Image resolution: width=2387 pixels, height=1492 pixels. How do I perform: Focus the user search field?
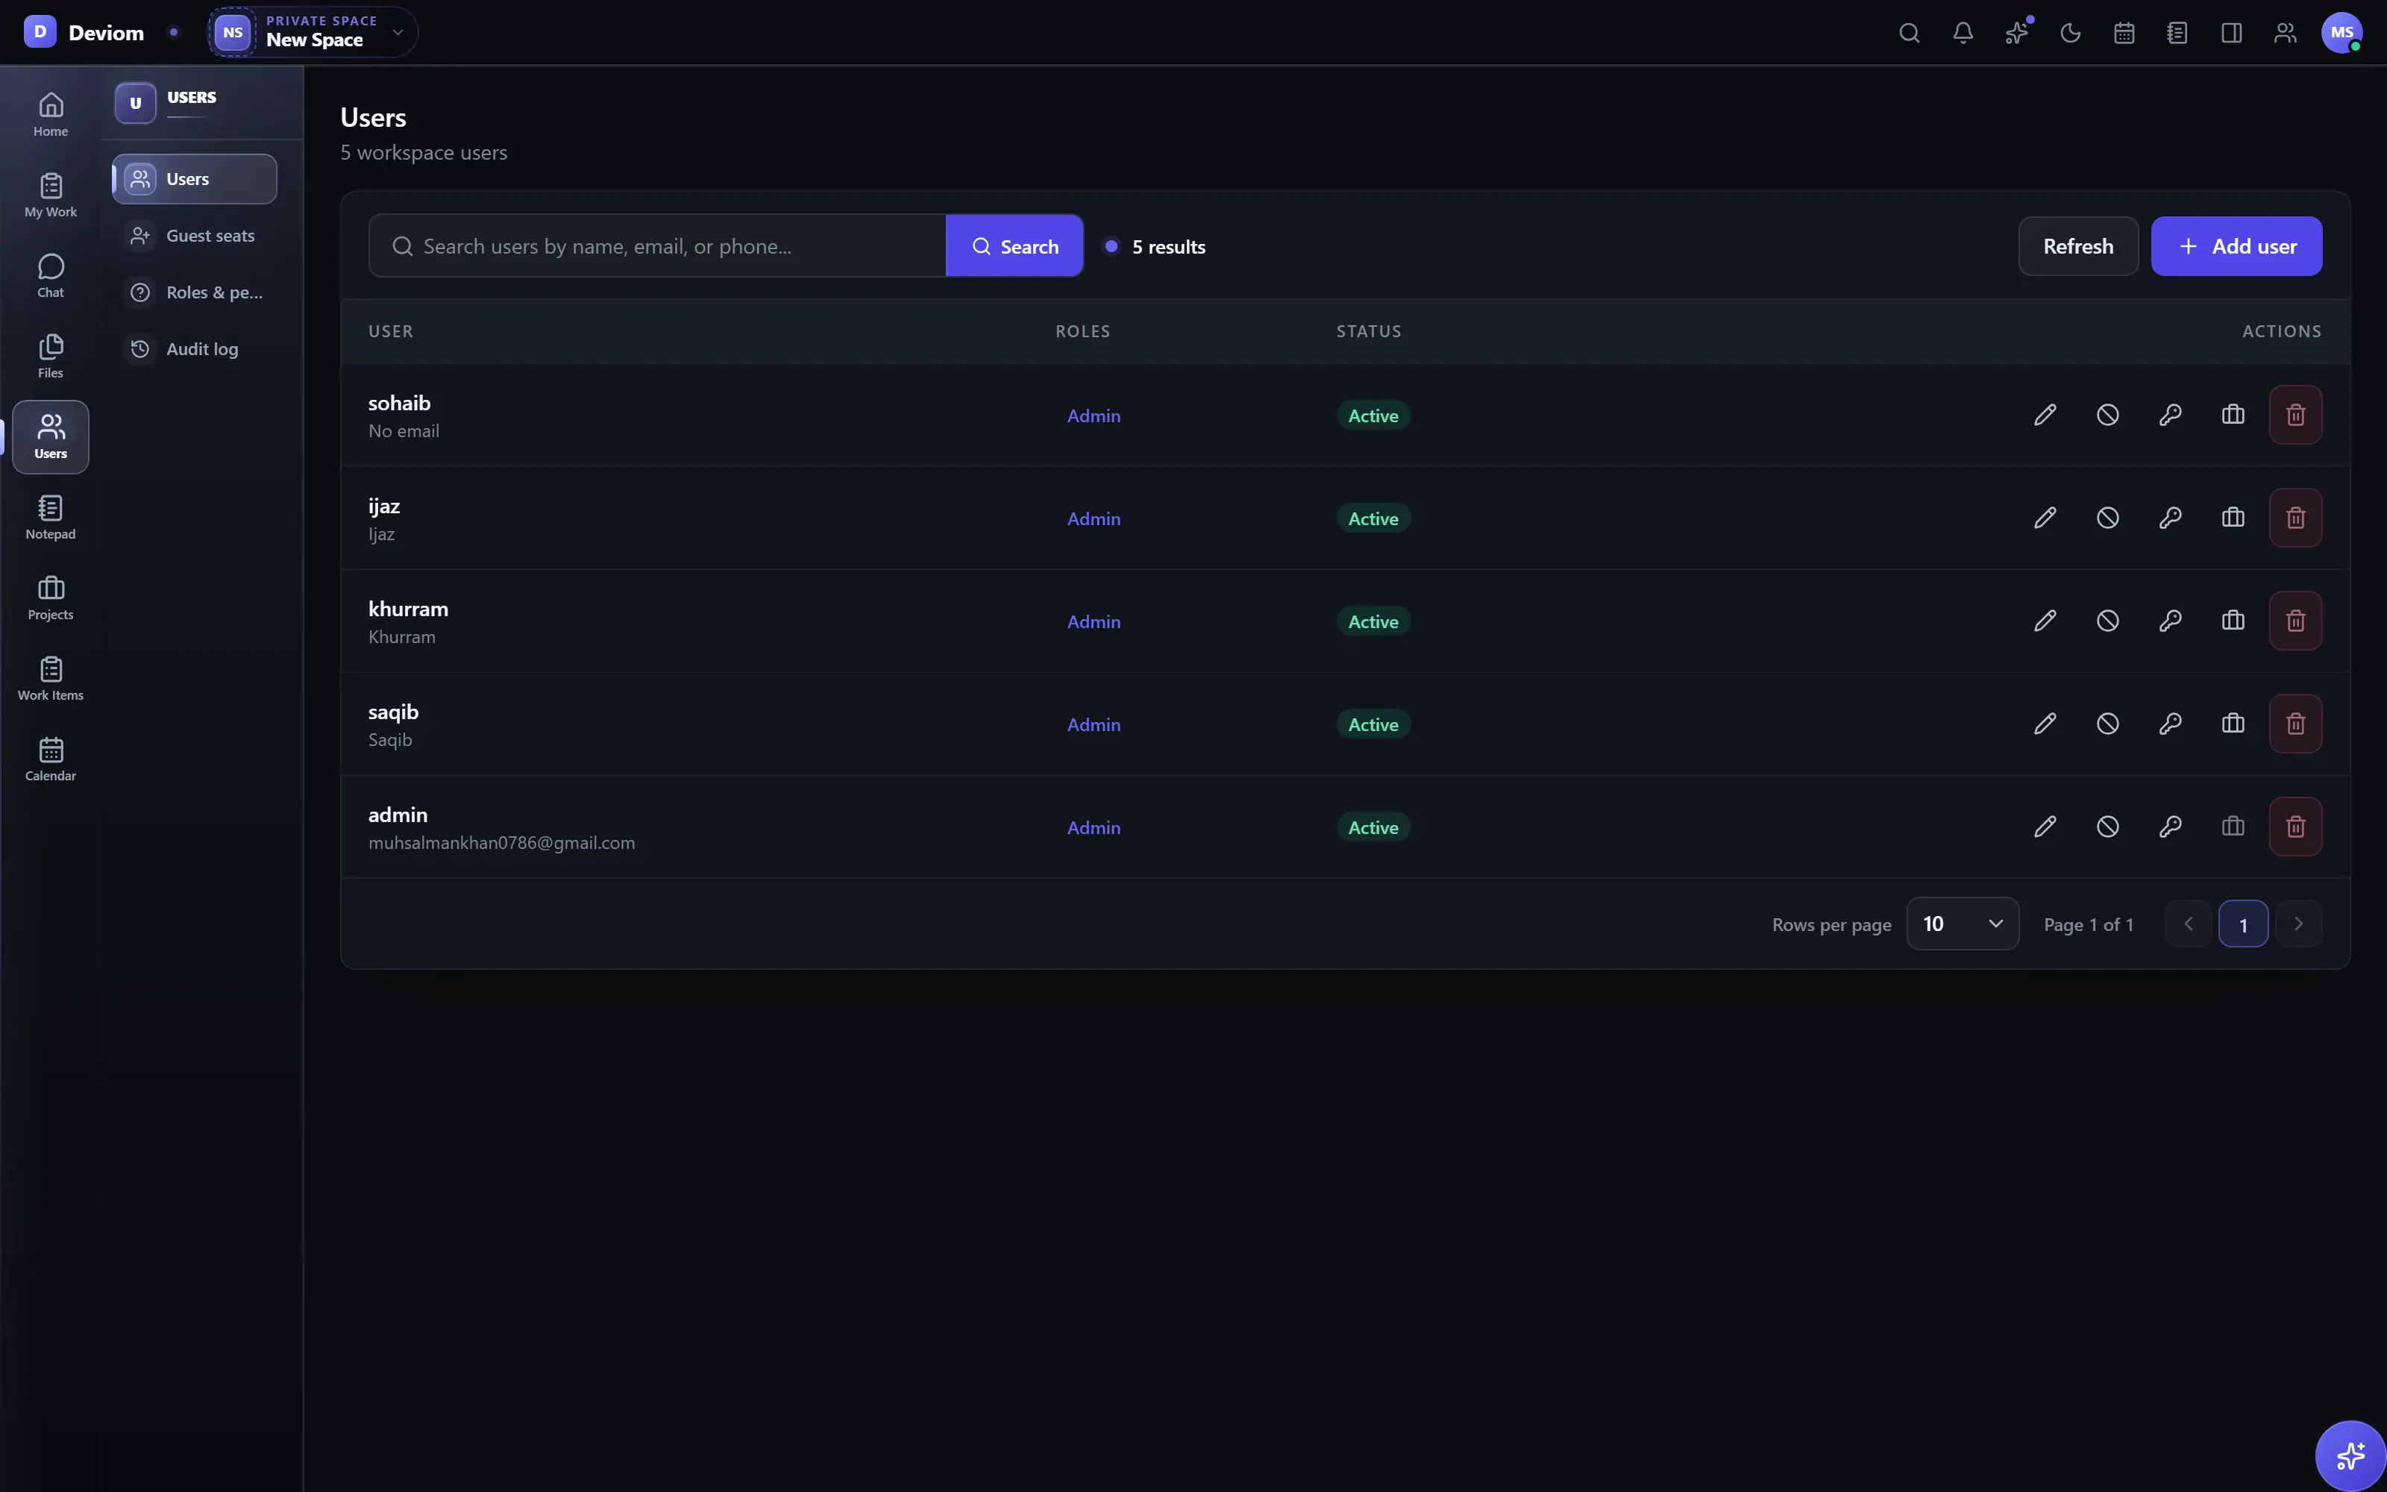coord(657,245)
